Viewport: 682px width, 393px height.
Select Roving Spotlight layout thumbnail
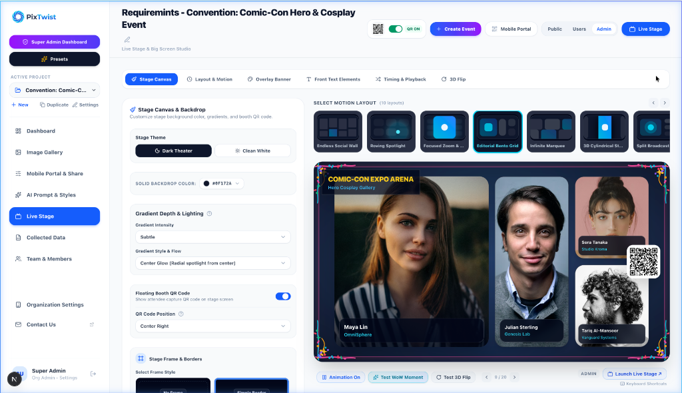pos(391,131)
